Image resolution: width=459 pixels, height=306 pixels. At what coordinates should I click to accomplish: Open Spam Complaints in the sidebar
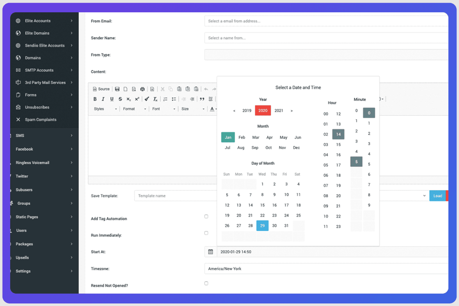44,120
